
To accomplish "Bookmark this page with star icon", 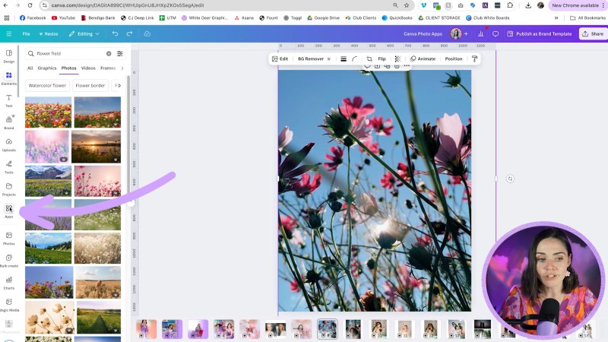I will point(407,5).
